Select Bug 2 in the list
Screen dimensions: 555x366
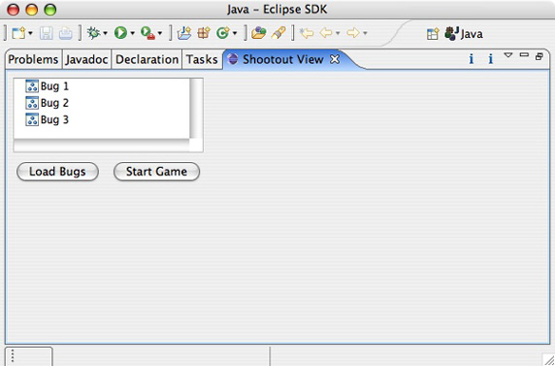[x=102, y=103]
